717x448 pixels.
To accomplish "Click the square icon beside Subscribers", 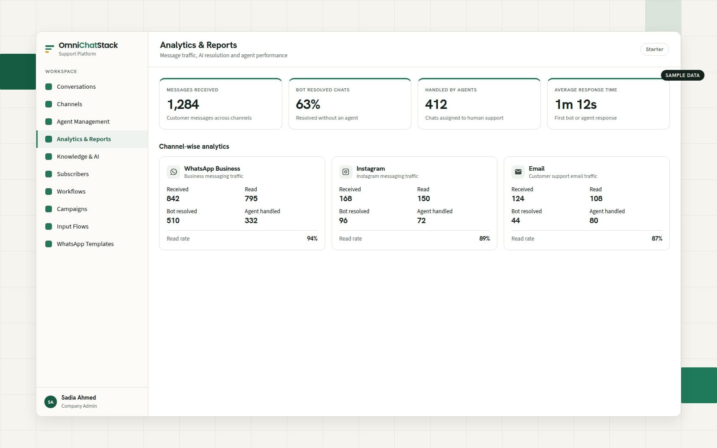I will click(49, 174).
